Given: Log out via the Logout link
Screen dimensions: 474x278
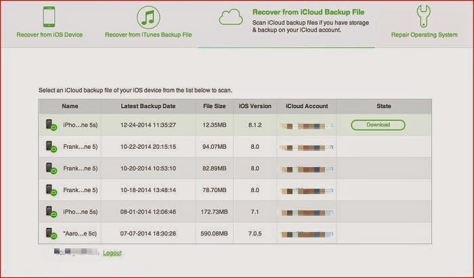Looking at the screenshot, I should point(112,253).
